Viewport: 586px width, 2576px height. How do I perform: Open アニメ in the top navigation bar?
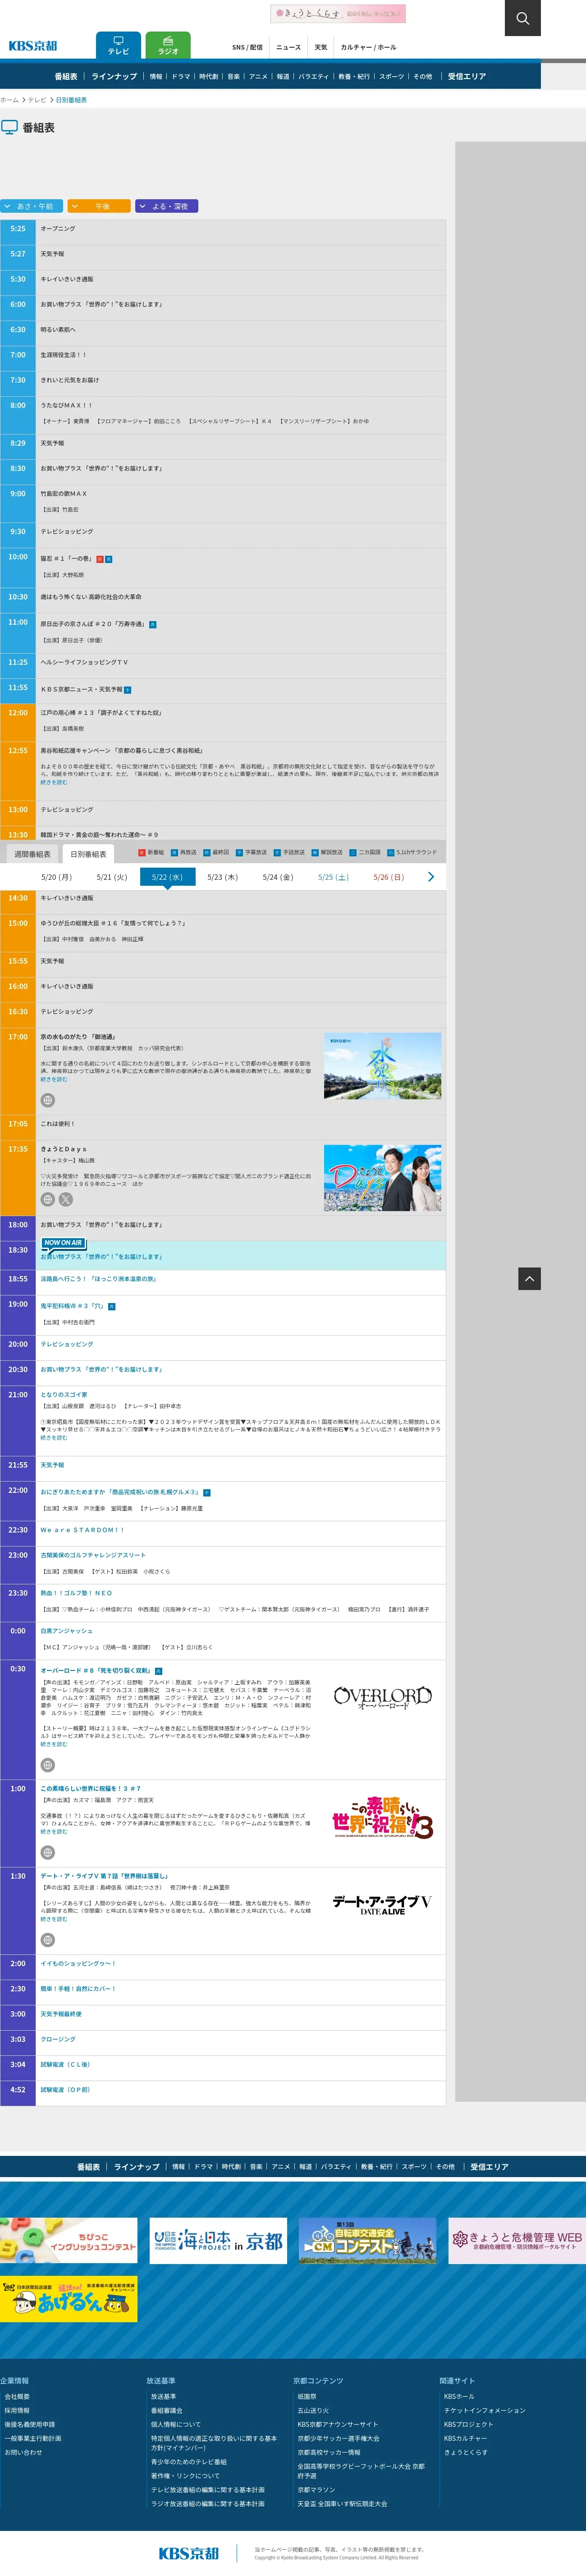tap(258, 76)
